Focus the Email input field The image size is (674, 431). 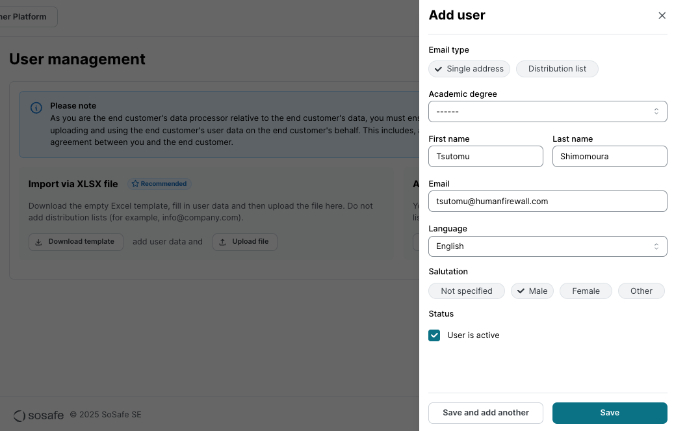coord(547,202)
